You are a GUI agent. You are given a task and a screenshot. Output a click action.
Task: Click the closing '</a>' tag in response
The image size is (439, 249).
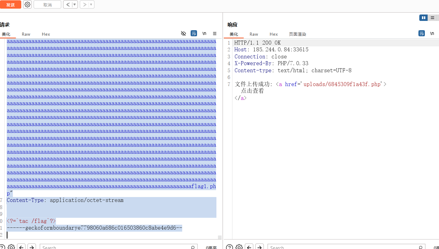(x=240, y=98)
